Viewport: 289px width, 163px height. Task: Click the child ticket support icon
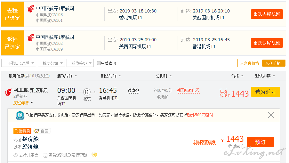pos(16,155)
